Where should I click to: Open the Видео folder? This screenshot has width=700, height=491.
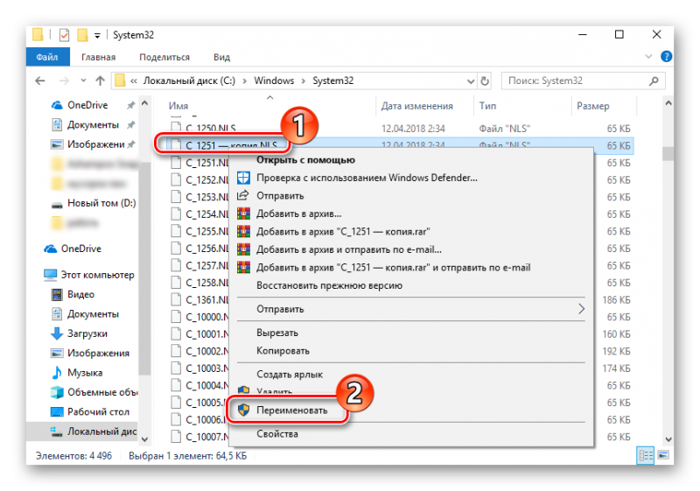(x=80, y=295)
